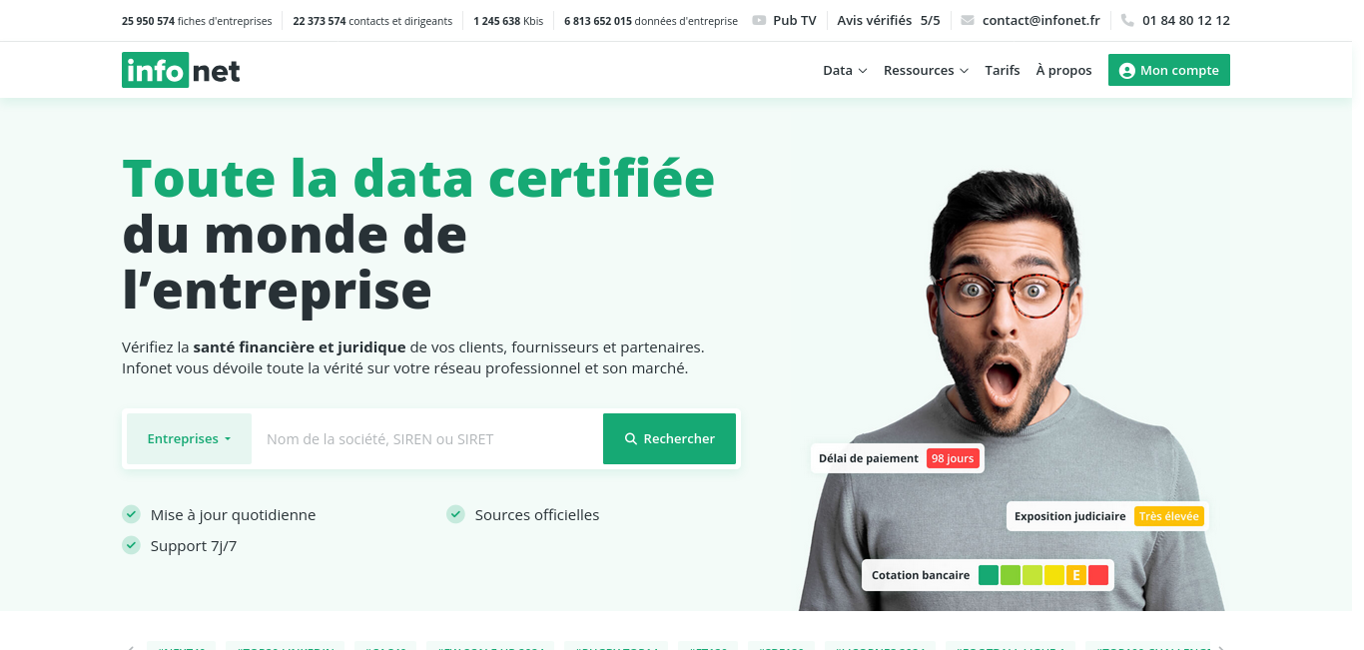Image resolution: width=1364 pixels, height=650 pixels.
Task: Click the red square in Cotation bancaire
Action: point(1098,575)
